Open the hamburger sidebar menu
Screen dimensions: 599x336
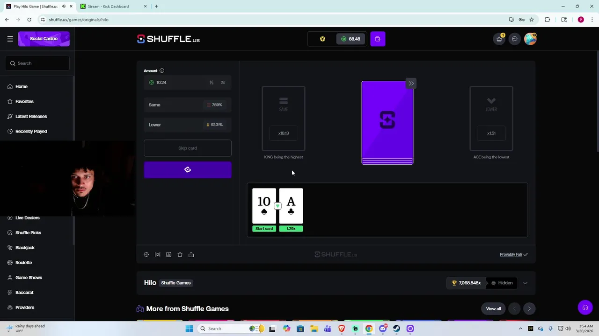pyautogui.click(x=10, y=39)
